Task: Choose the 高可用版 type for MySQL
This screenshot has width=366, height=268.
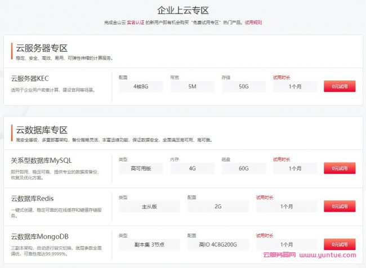Action: 141,168
